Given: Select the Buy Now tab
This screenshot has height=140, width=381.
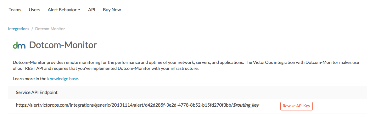Looking at the screenshot, I should (112, 10).
